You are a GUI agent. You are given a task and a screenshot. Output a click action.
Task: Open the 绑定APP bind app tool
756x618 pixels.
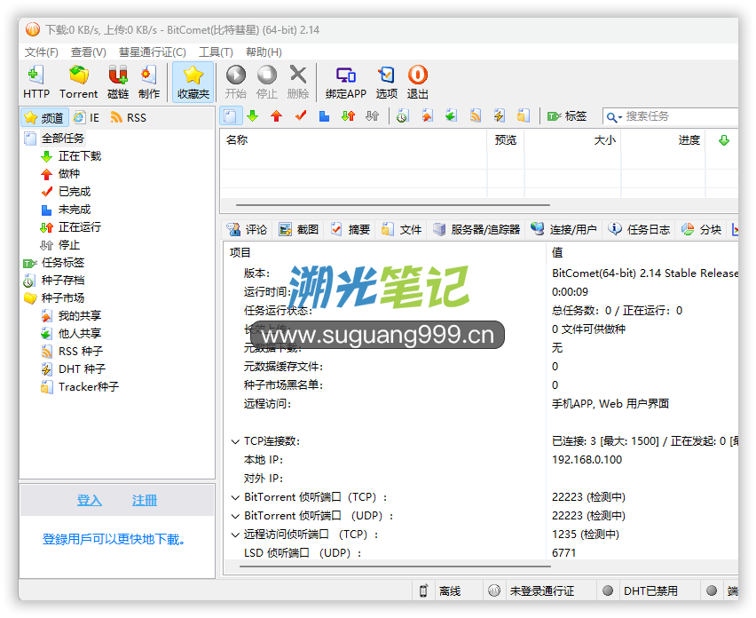(x=346, y=82)
